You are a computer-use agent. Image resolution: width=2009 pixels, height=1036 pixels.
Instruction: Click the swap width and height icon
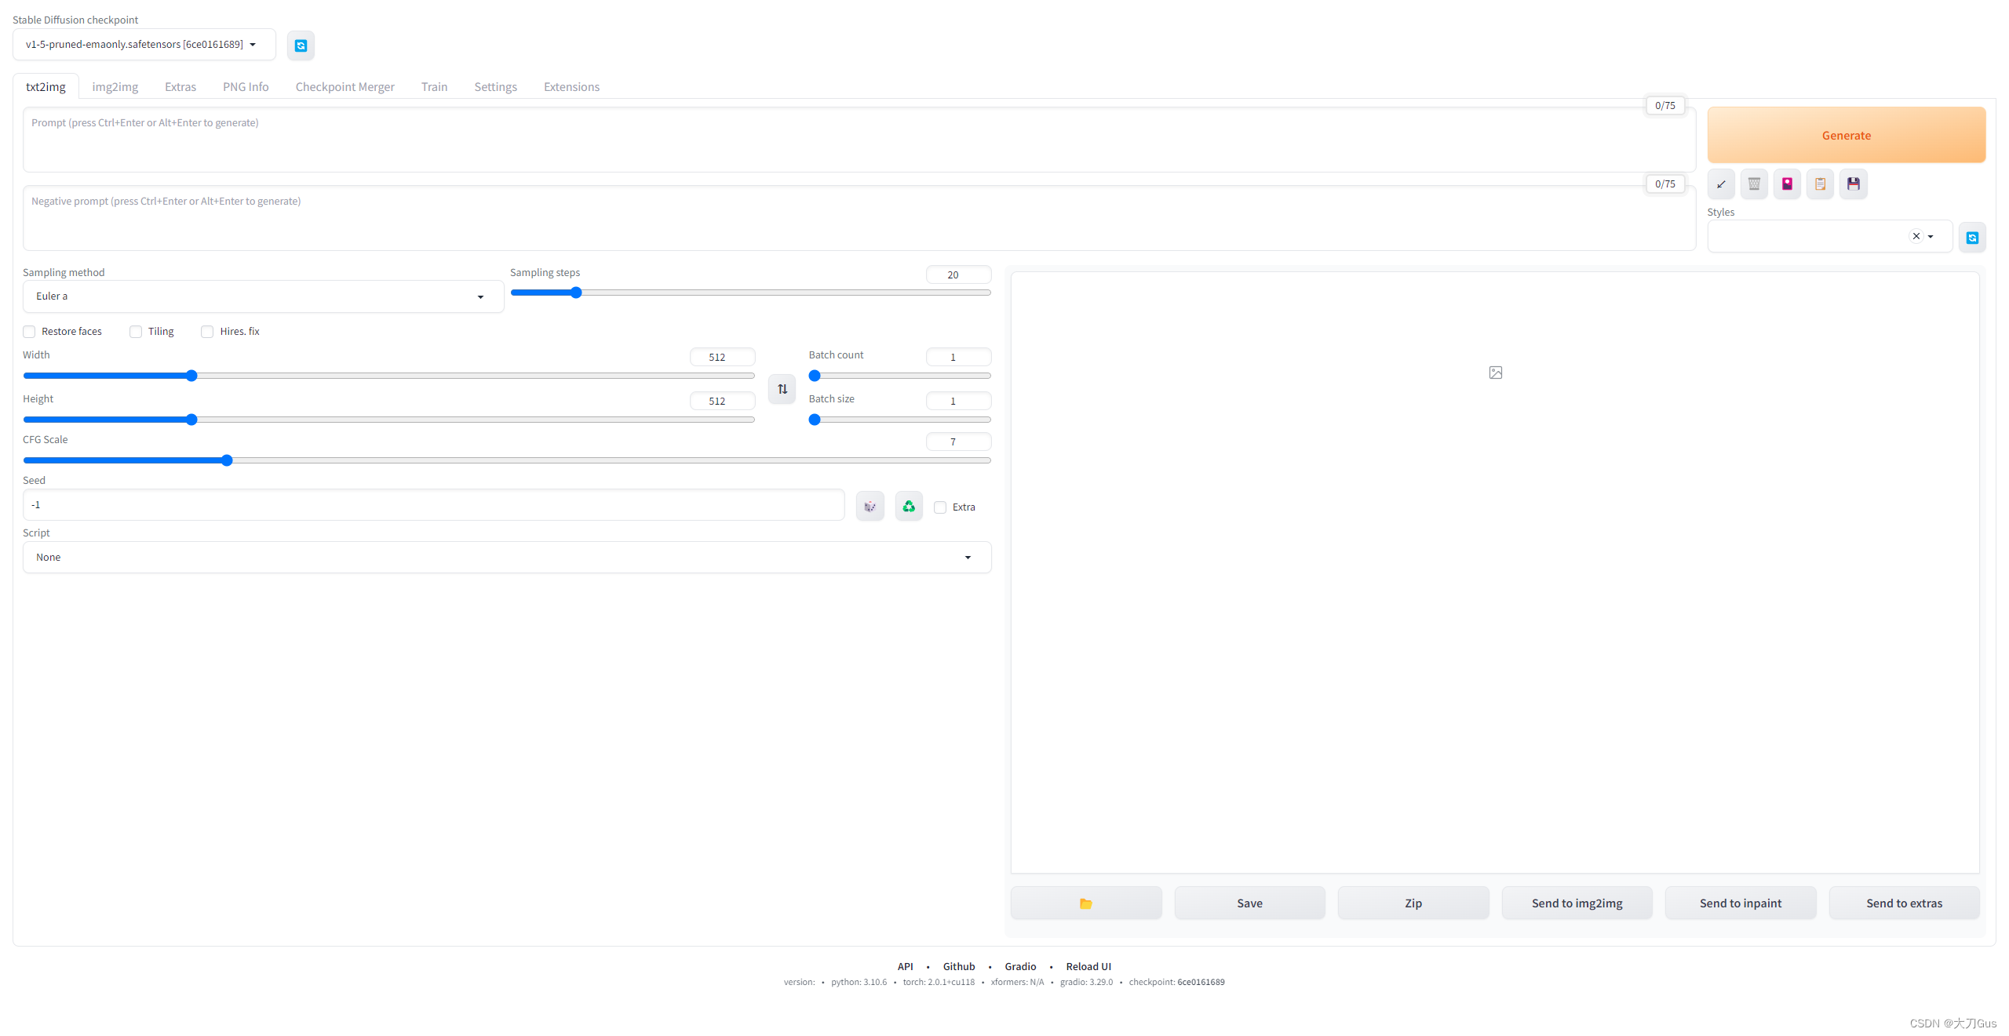coord(782,387)
